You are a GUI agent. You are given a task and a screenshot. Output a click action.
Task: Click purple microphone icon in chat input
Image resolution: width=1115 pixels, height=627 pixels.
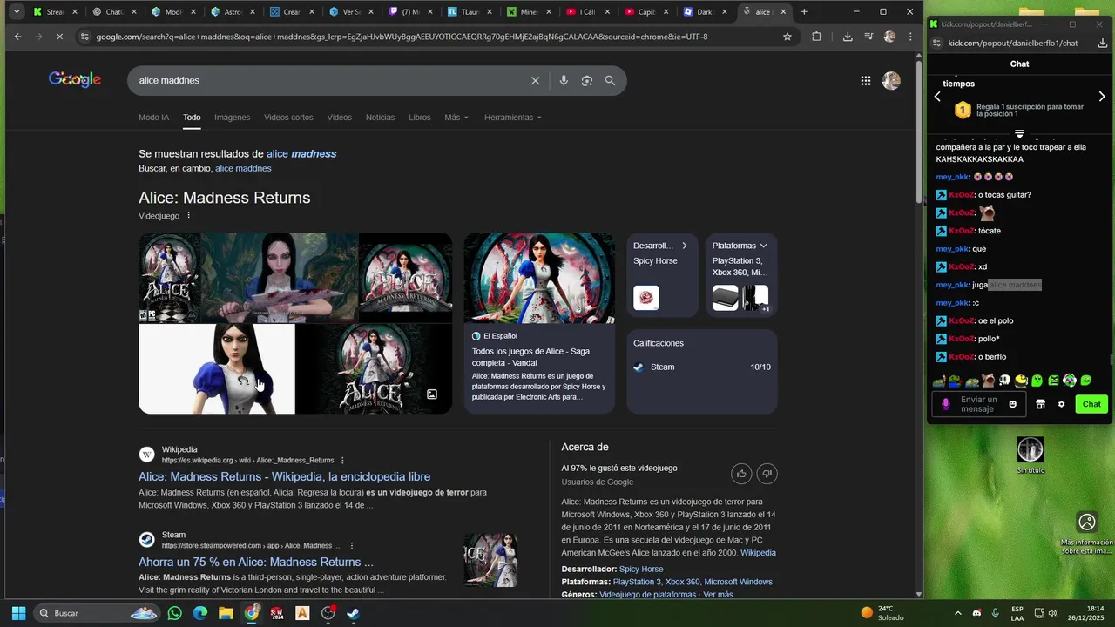click(945, 404)
